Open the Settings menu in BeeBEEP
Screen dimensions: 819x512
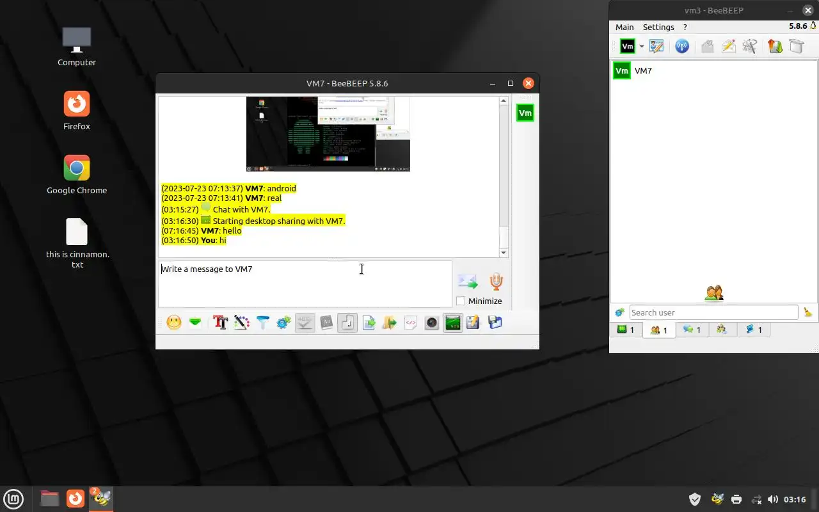(658, 27)
